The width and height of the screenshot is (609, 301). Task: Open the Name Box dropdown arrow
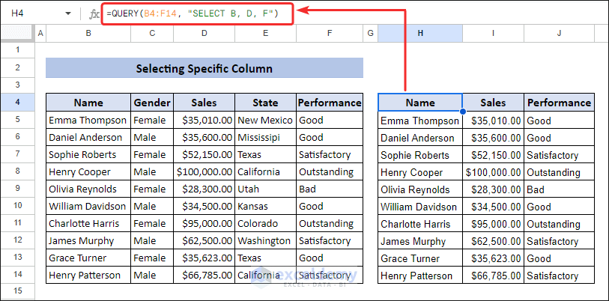[x=68, y=13]
